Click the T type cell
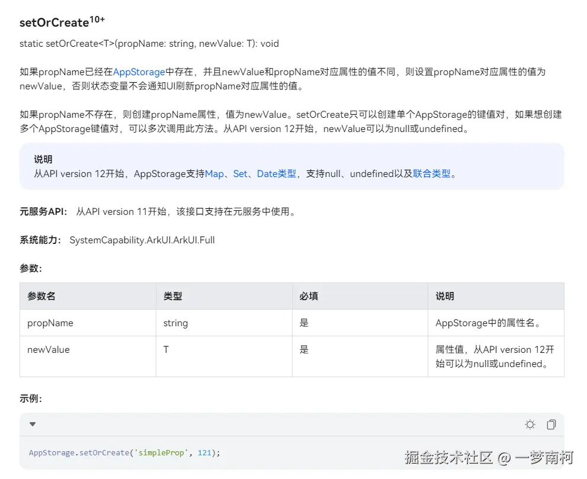This screenshot has width=587, height=479. [x=224, y=356]
